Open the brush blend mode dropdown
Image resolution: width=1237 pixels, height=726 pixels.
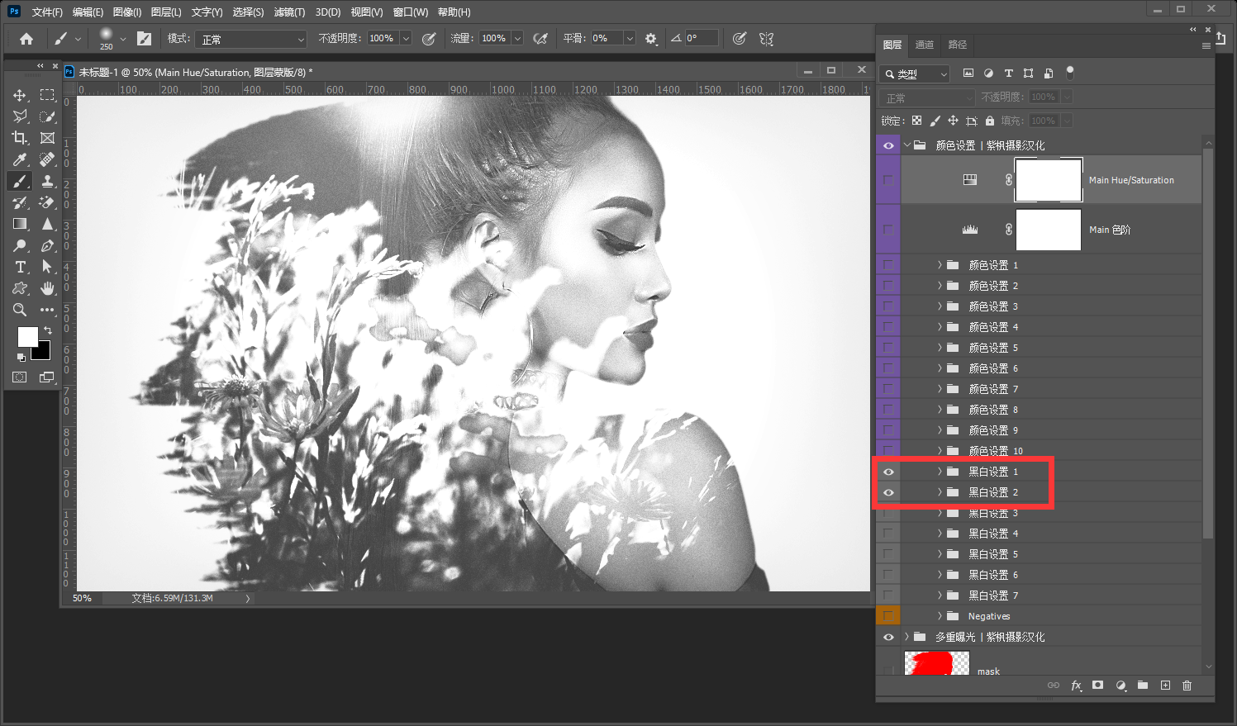point(251,39)
